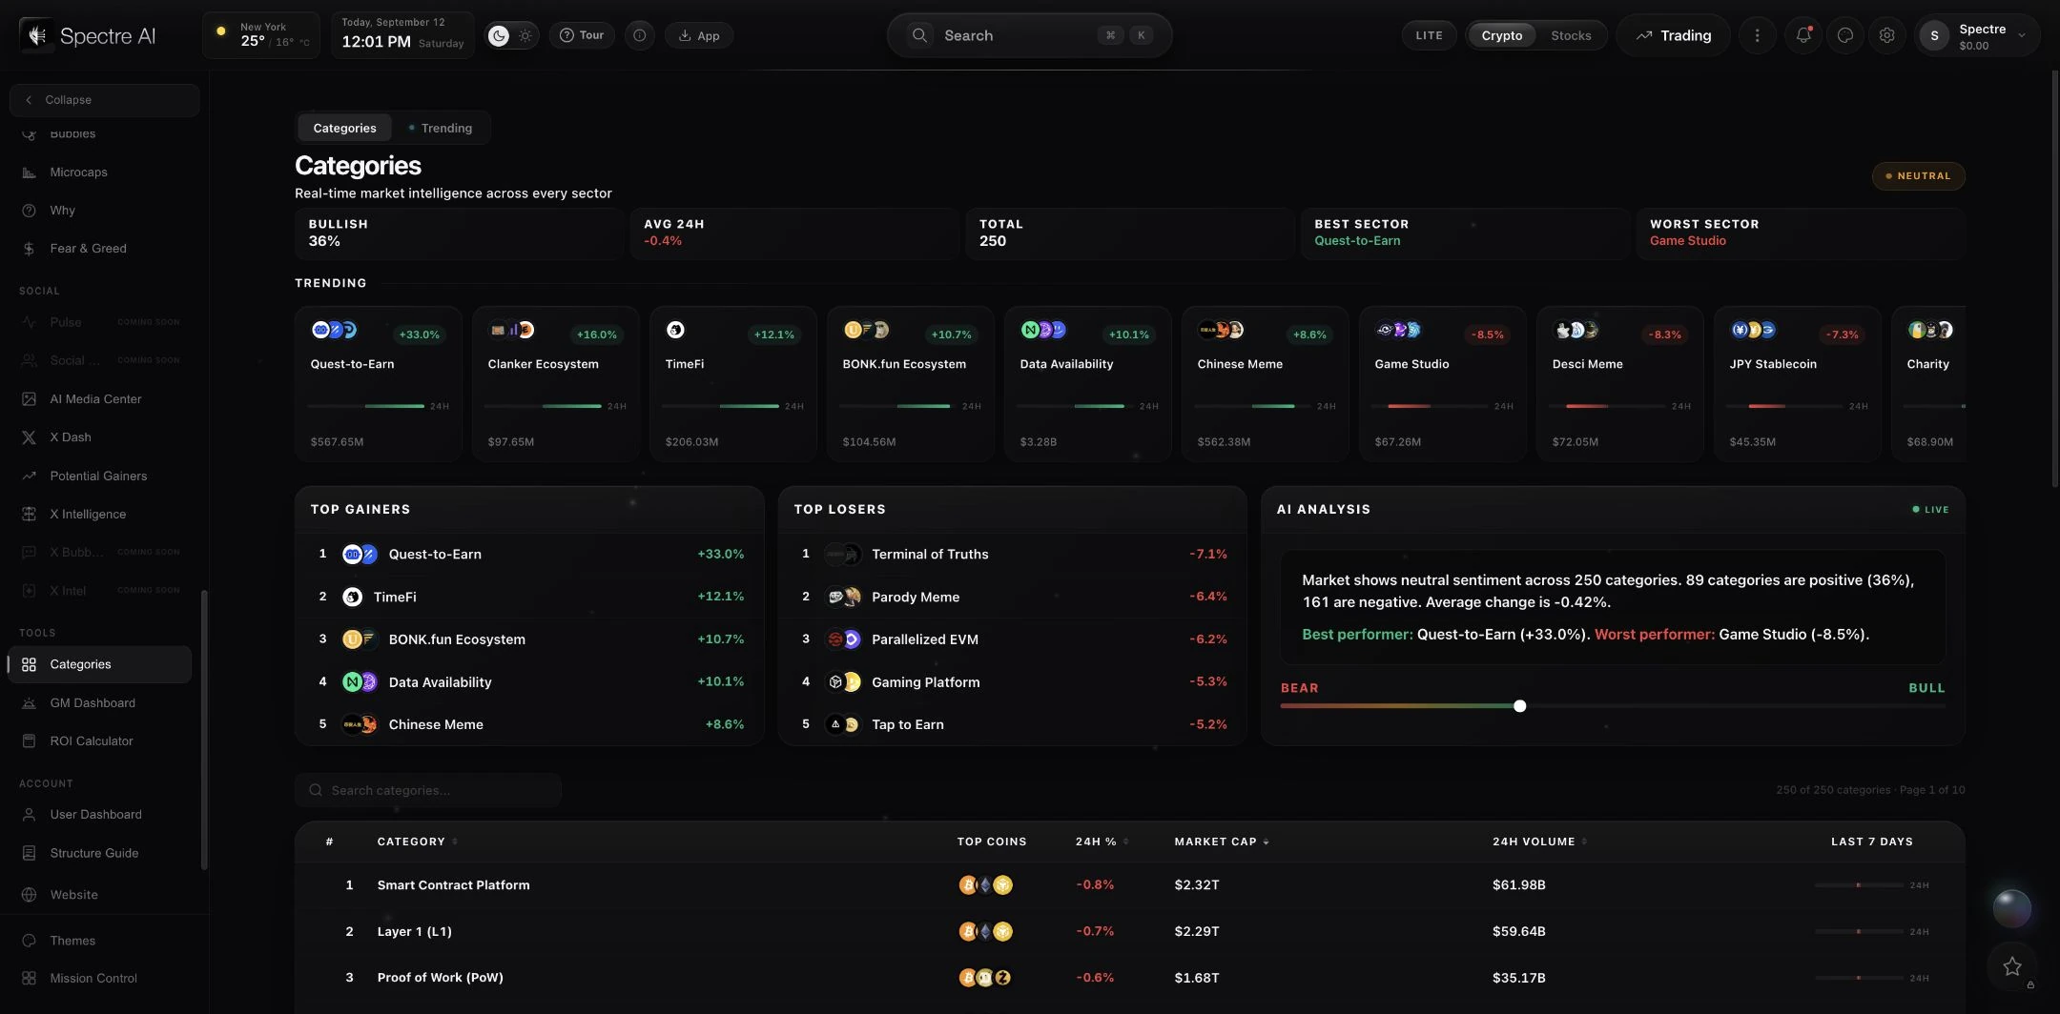
Task: Open the Trading button
Action: pyautogui.click(x=1673, y=35)
